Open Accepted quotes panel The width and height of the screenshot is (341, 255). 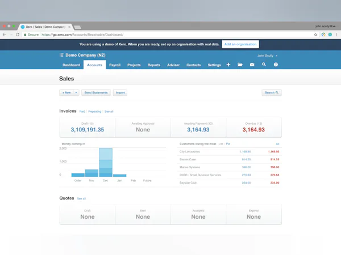198,214
